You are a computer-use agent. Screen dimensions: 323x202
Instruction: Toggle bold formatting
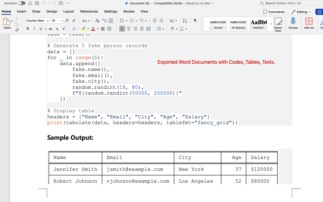[x=28, y=29]
